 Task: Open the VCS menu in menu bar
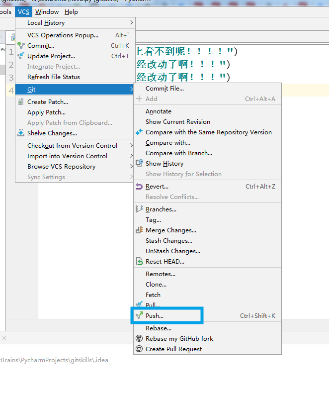coord(23,11)
